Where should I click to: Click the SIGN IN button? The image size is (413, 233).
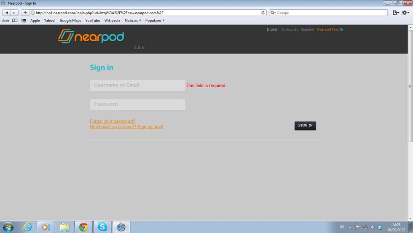[305, 126]
